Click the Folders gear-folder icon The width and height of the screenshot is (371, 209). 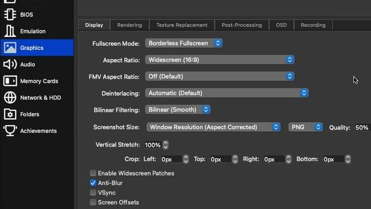click(x=10, y=114)
